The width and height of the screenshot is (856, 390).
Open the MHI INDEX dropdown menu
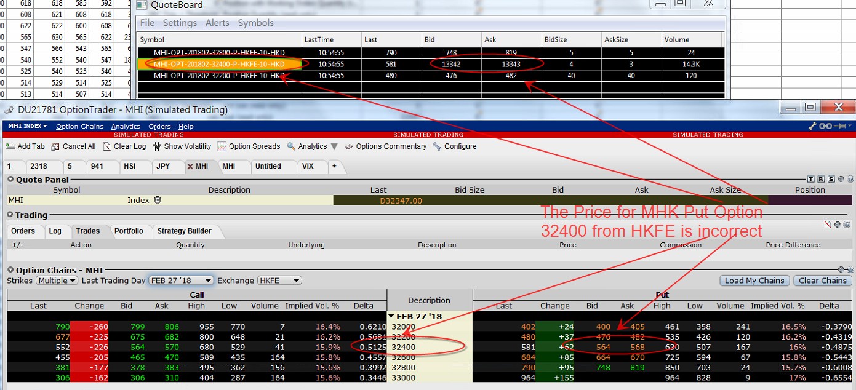click(x=27, y=126)
